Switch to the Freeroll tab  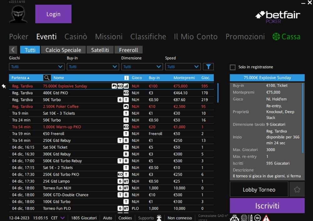129,50
